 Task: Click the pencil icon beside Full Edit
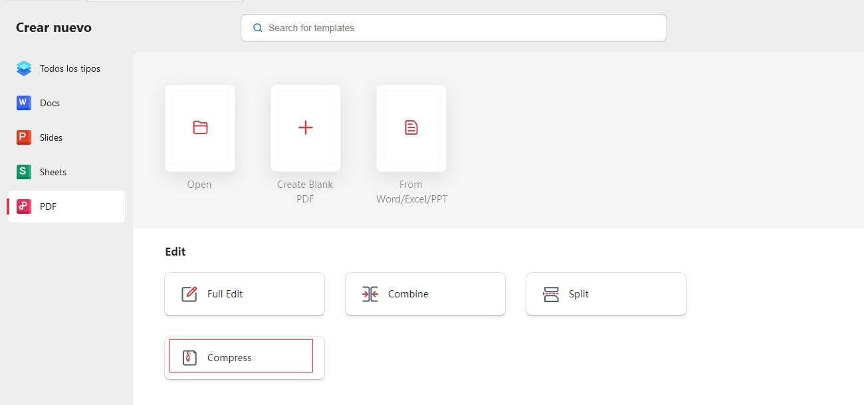pyautogui.click(x=189, y=294)
